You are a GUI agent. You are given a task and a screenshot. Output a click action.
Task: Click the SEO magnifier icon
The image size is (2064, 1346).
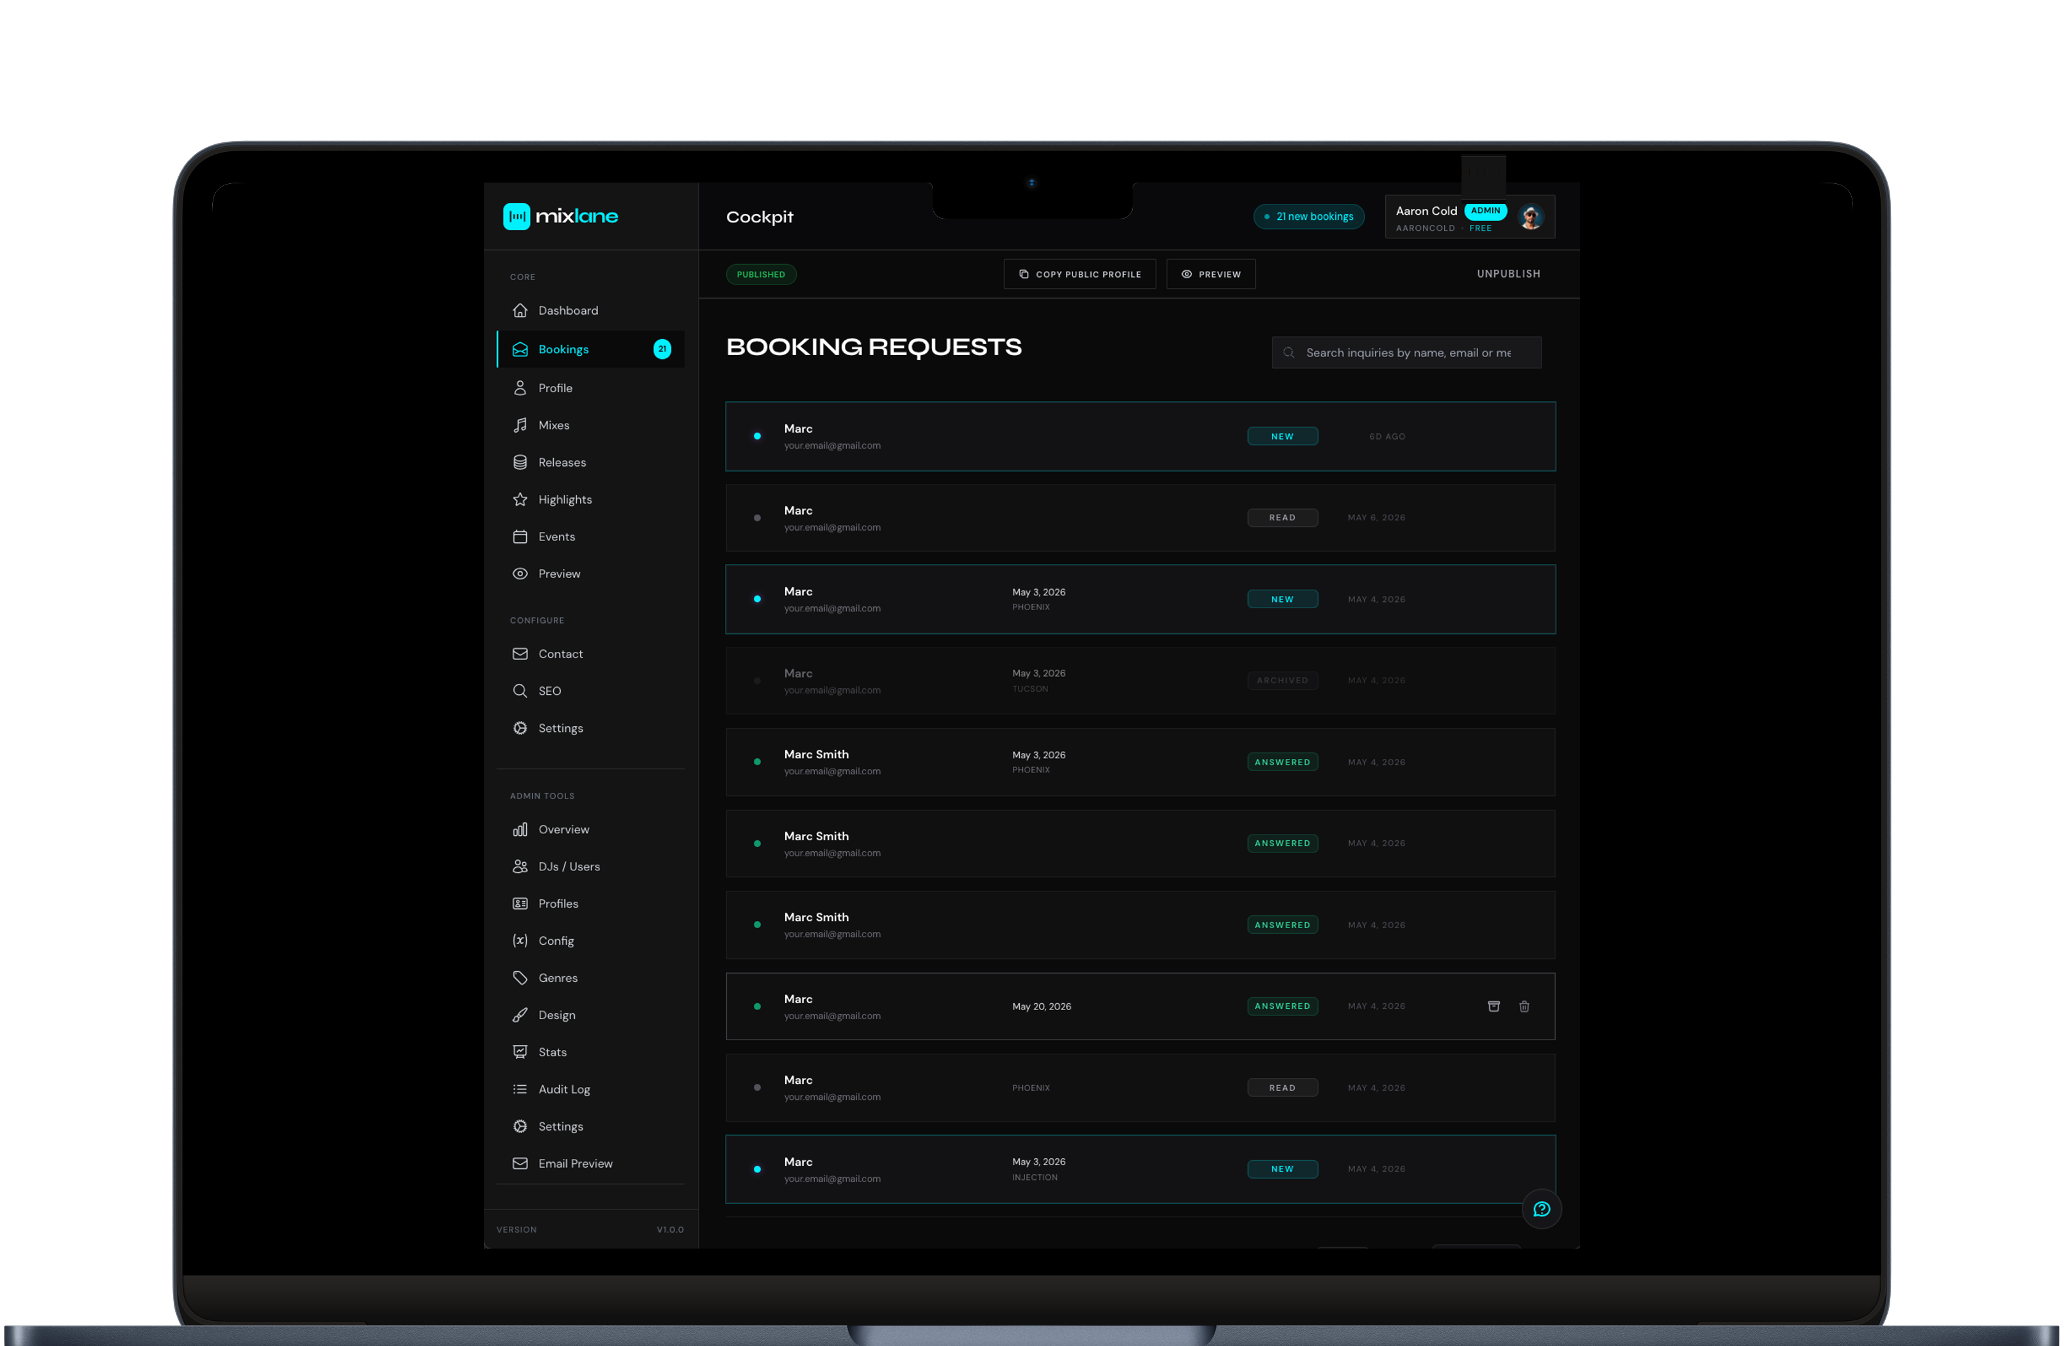click(520, 691)
